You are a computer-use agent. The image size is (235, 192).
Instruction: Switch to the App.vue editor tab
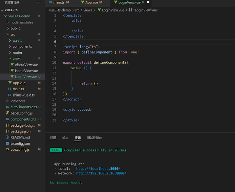point(93,2)
